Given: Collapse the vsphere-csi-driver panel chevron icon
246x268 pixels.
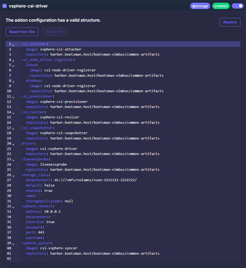Looking at the screenshot, I should (x=5, y=6).
